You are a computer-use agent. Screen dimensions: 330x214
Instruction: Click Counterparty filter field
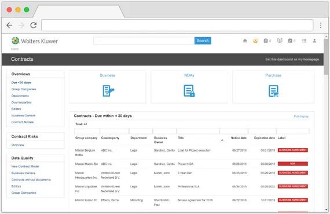pyautogui.click(x=114, y=131)
